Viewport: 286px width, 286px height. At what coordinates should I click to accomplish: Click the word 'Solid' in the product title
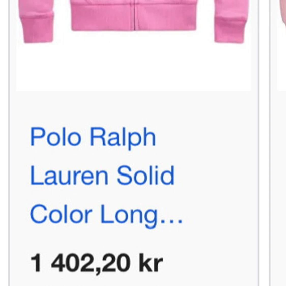point(146,175)
